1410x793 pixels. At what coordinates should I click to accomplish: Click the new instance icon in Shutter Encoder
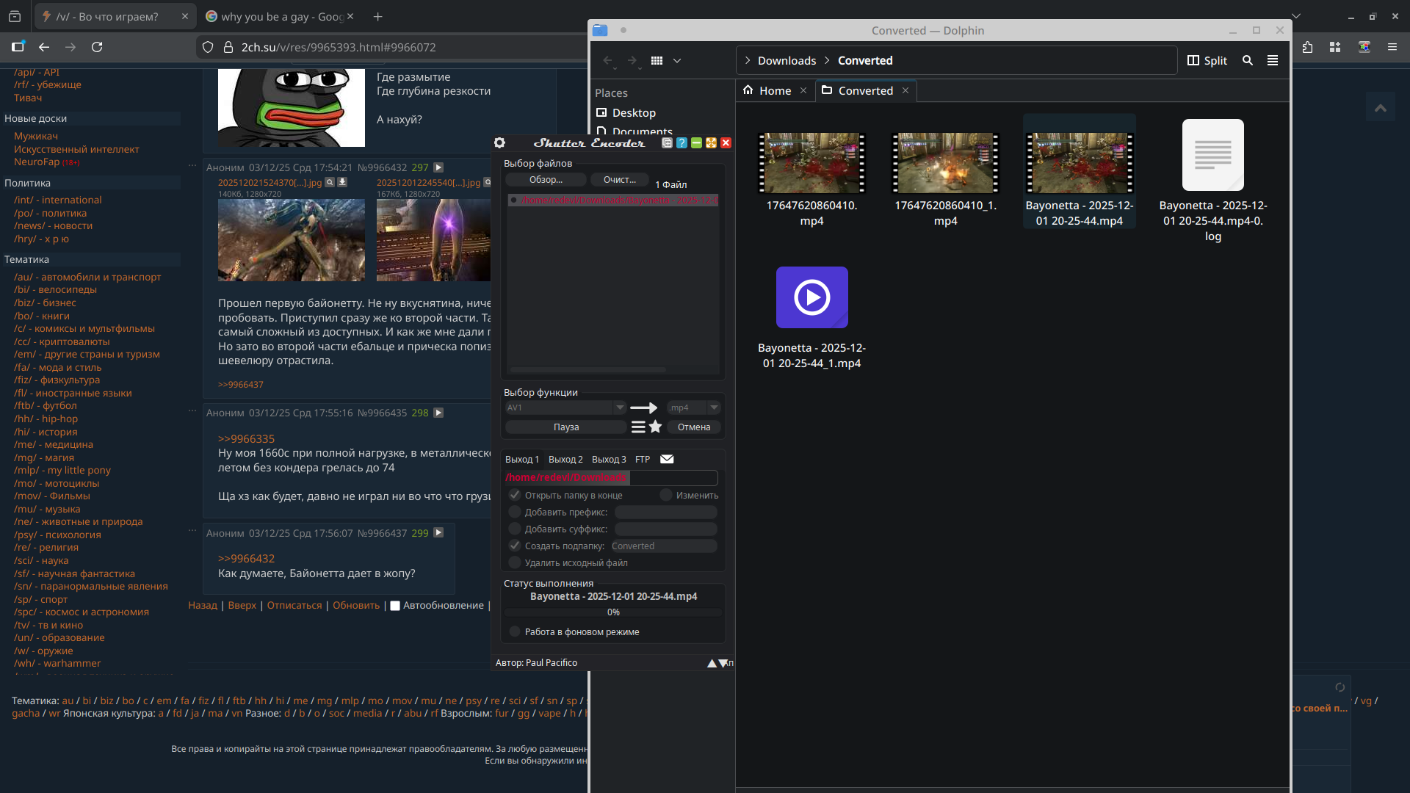(x=667, y=143)
